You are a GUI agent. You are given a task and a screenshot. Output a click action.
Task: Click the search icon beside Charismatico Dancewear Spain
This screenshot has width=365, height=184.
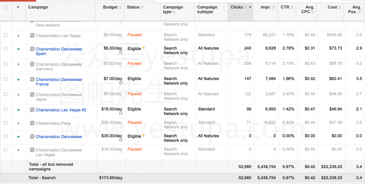32,49
